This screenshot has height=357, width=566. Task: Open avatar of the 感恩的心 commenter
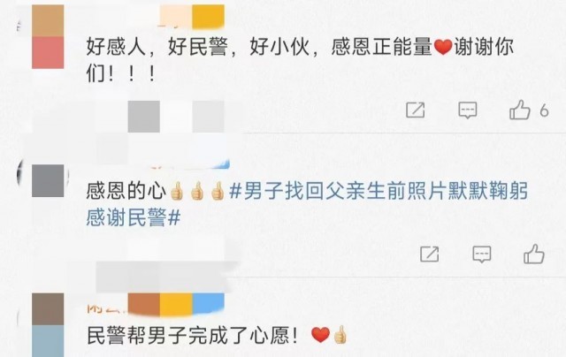click(x=48, y=180)
